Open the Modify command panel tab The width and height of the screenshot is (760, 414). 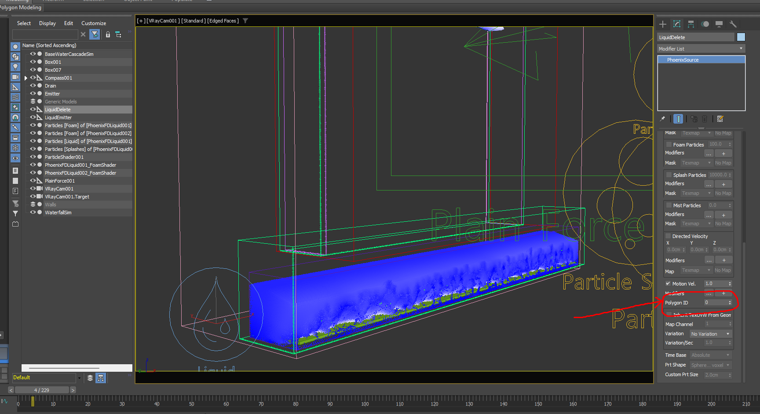[x=677, y=24]
